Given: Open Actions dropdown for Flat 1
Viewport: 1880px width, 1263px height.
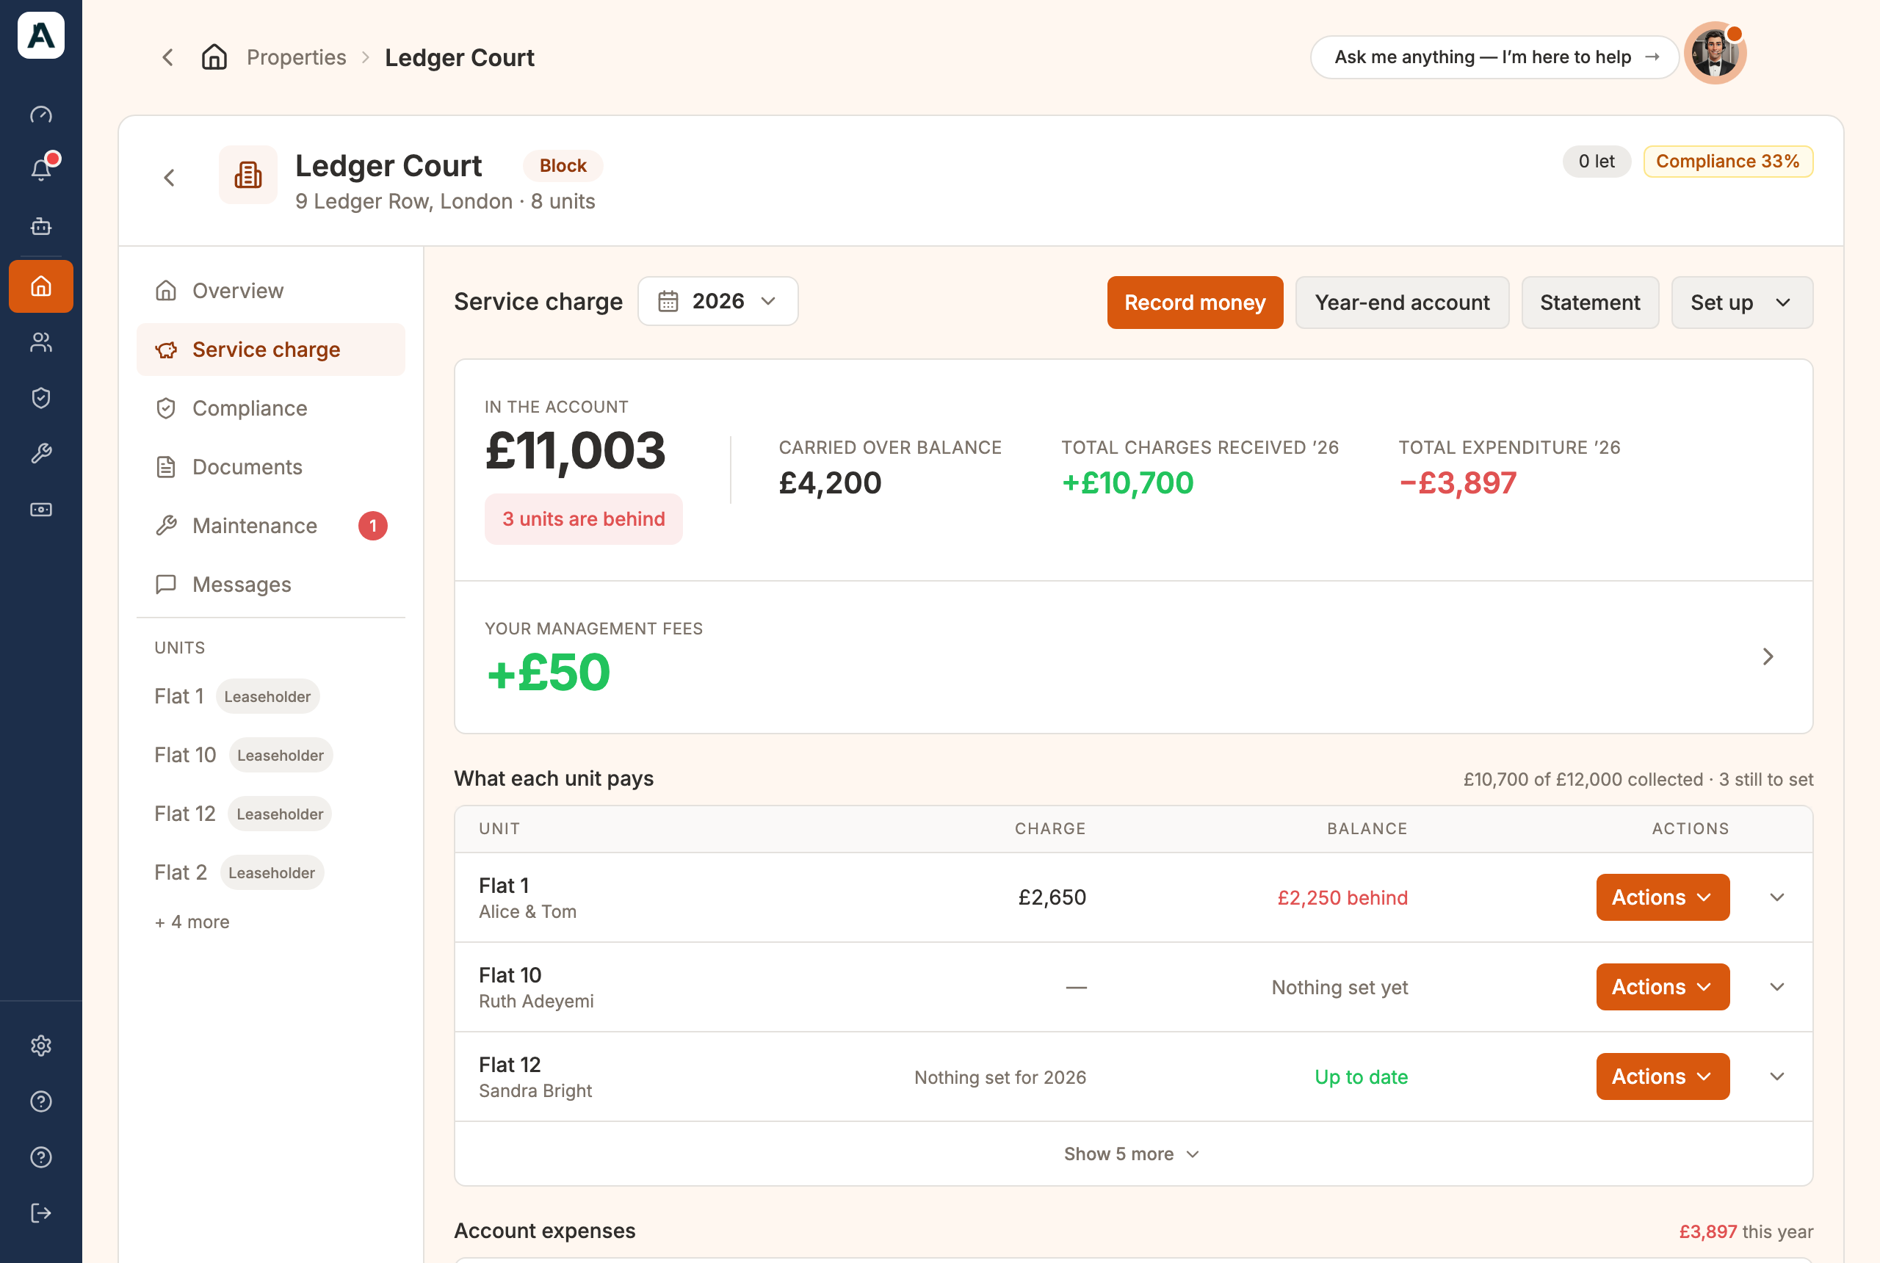Looking at the screenshot, I should pos(1663,897).
